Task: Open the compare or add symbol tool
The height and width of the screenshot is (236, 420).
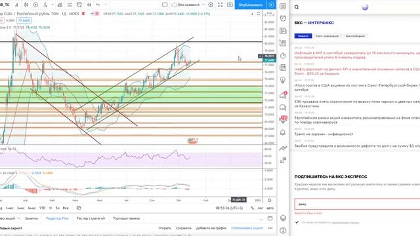Action: pyautogui.click(x=35, y=5)
